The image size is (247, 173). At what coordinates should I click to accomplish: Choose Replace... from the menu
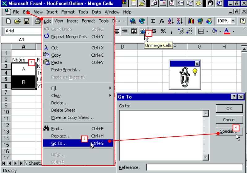coord(78,136)
